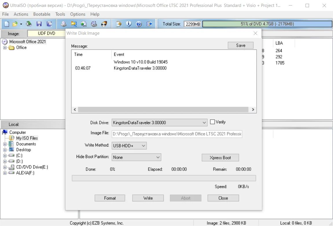Click the Mount to Virtual Drive icon

click(x=94, y=24)
